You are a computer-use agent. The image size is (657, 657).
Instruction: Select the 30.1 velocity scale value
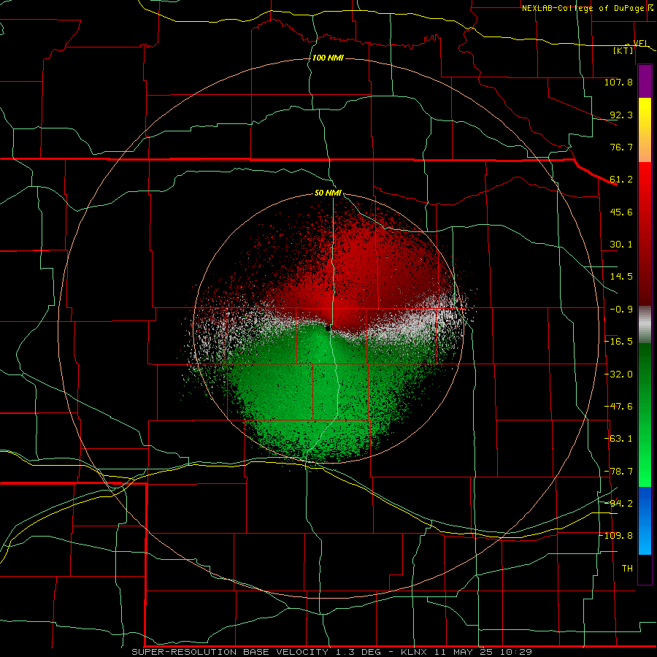point(621,245)
